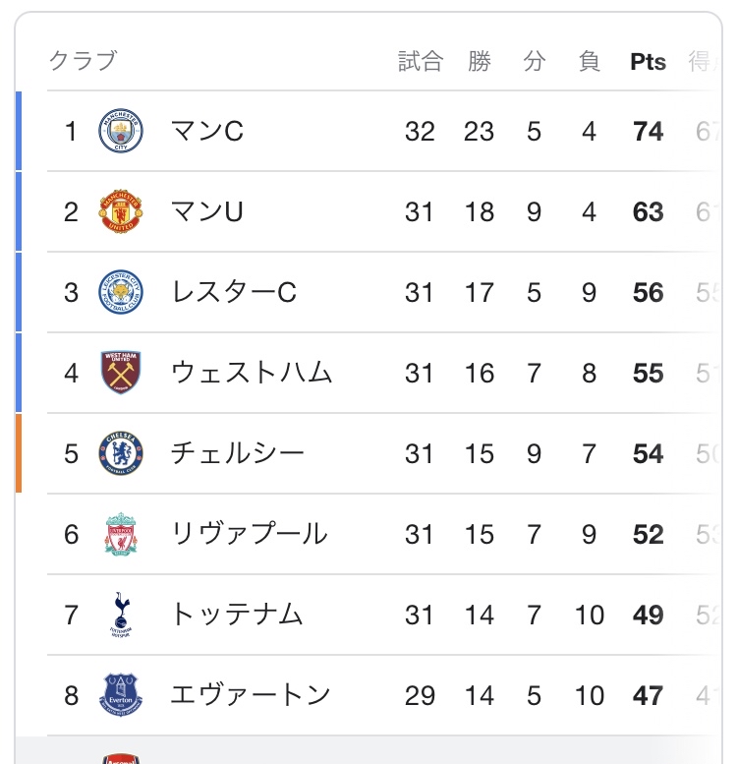
Task: Click the orange qualification marker beside チェルシー
Action: coord(19,454)
